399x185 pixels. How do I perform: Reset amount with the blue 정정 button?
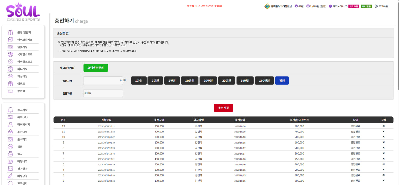pyautogui.click(x=282, y=81)
